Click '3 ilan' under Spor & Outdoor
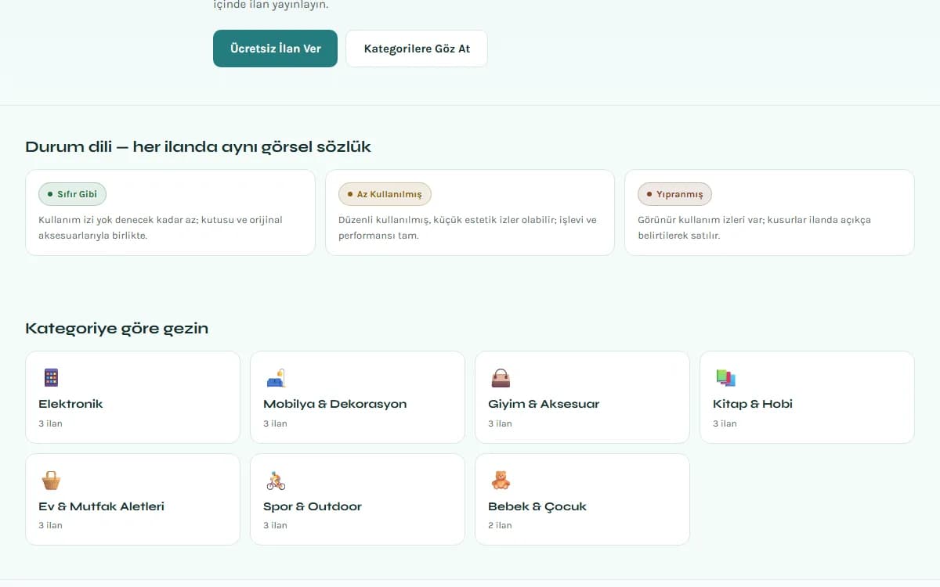This screenshot has width=940, height=587. 275,525
